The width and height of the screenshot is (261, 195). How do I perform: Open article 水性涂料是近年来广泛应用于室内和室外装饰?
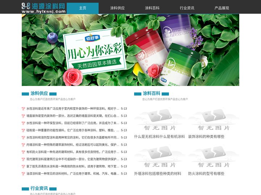[73, 109]
